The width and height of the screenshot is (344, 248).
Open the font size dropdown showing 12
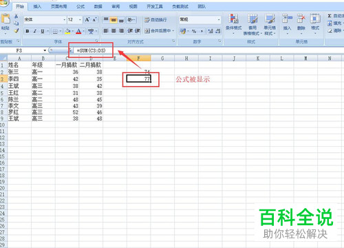(x=80, y=20)
